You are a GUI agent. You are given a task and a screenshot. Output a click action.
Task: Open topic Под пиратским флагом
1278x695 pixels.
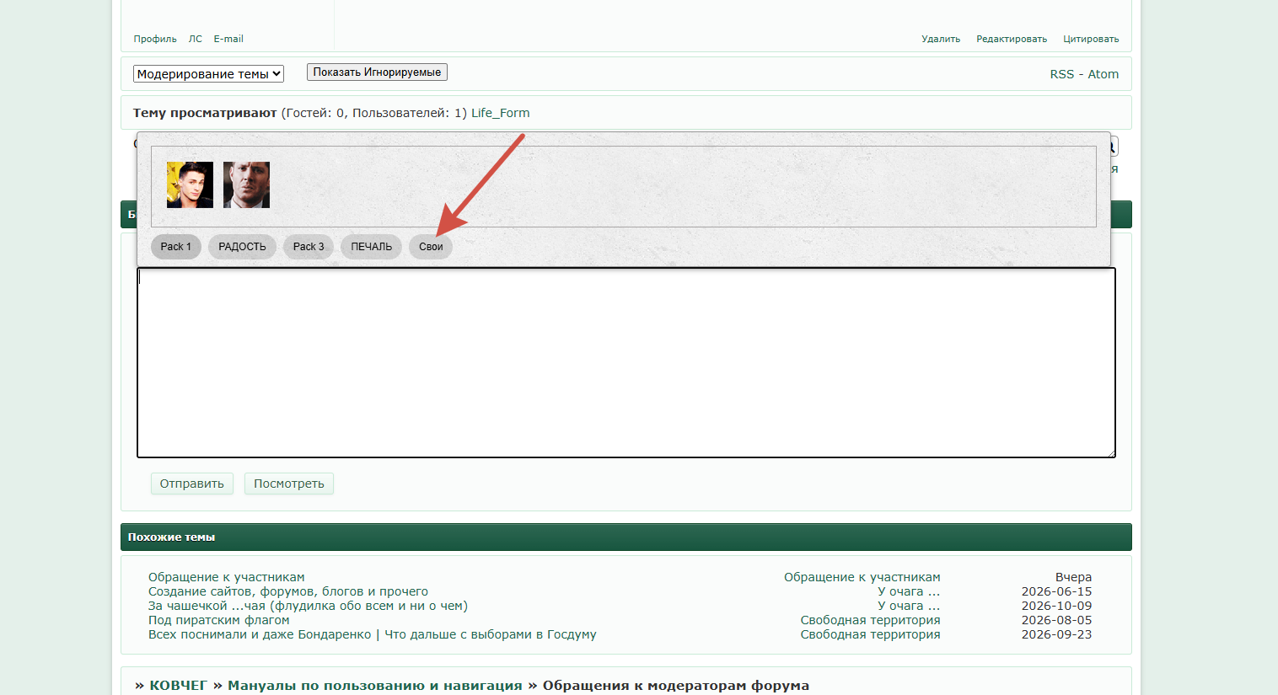(219, 620)
